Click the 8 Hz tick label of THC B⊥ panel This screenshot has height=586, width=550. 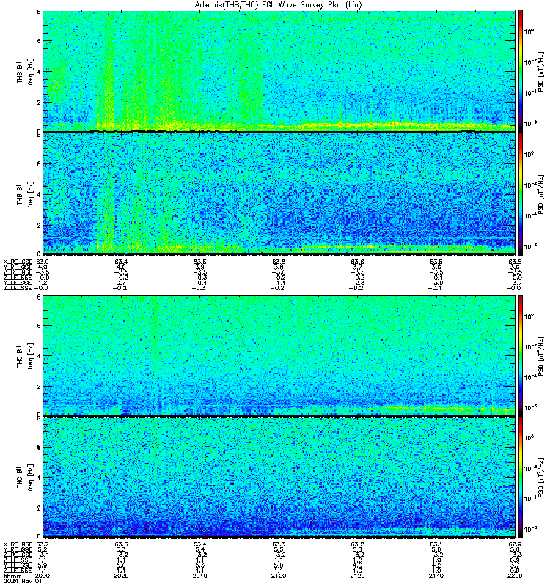coord(39,297)
